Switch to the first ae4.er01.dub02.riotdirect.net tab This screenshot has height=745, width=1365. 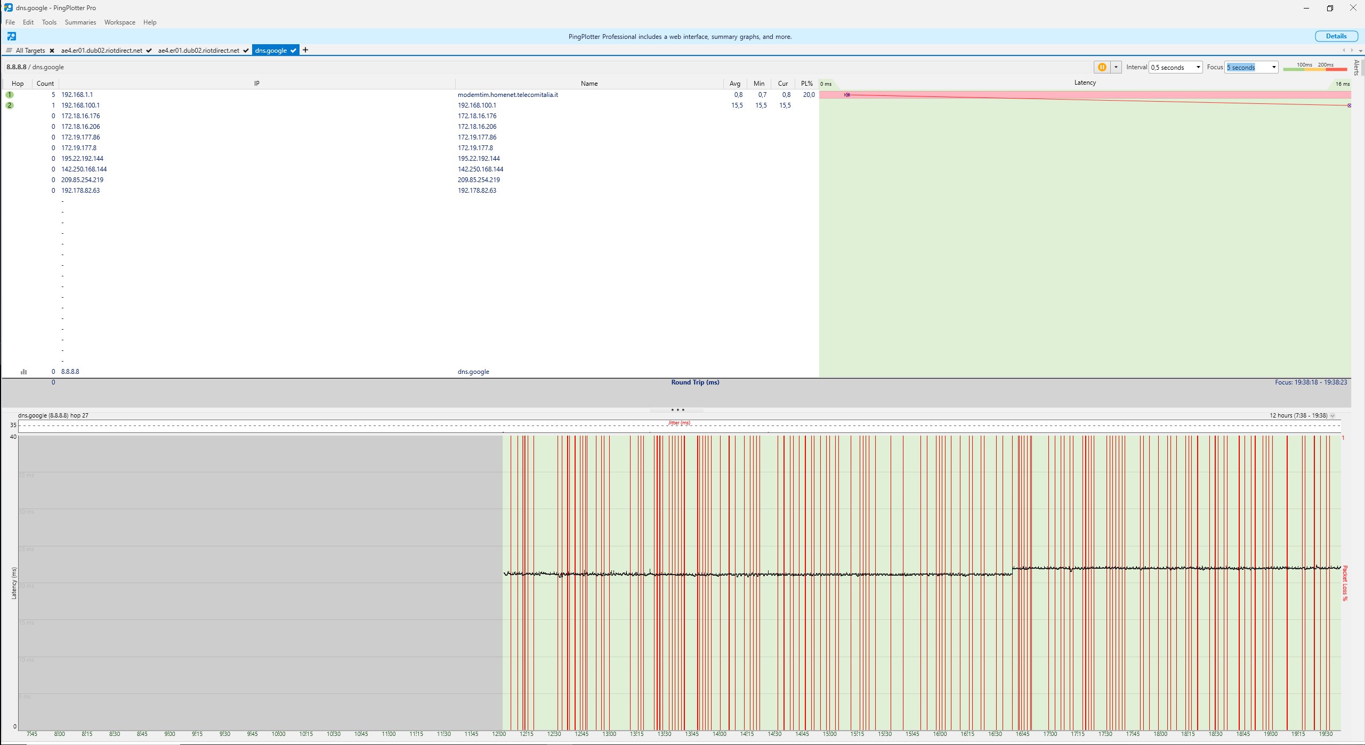pos(101,51)
